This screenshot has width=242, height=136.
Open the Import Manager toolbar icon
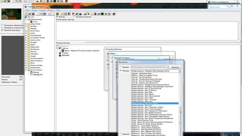point(109,14)
